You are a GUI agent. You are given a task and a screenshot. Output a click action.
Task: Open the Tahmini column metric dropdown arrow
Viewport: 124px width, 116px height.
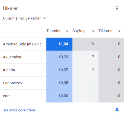[x=67, y=31]
